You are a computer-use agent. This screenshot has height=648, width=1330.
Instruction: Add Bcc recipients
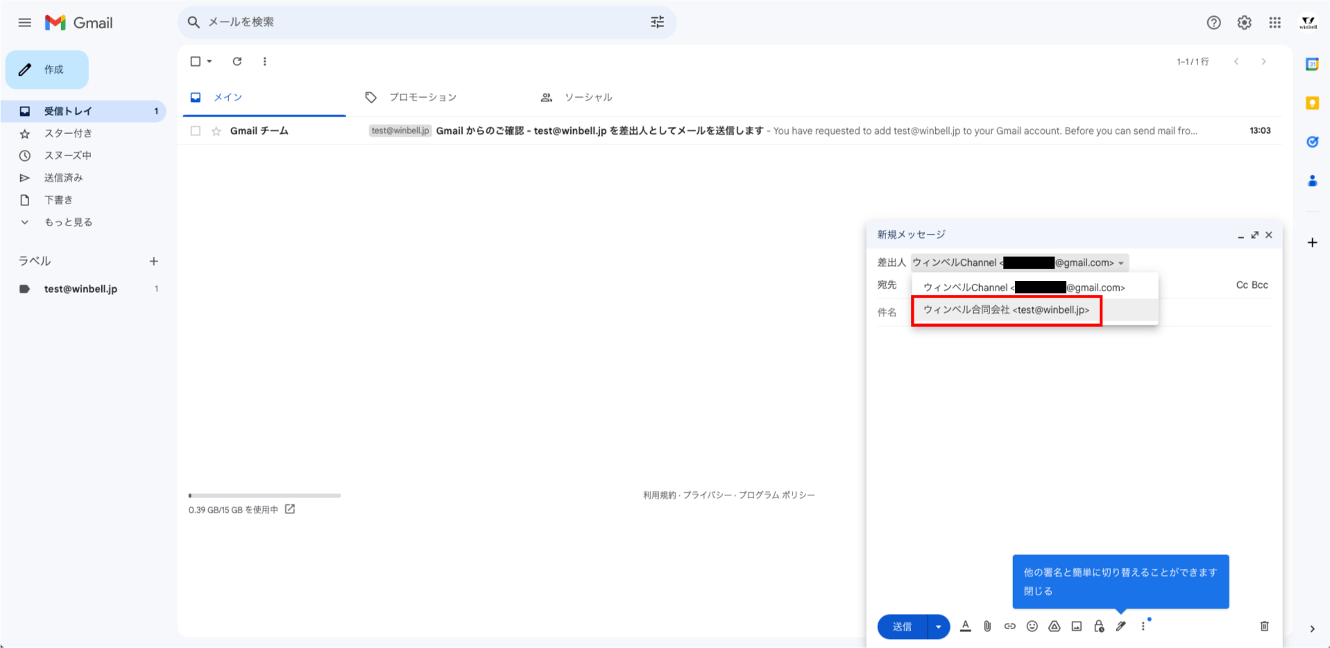[x=1260, y=284]
